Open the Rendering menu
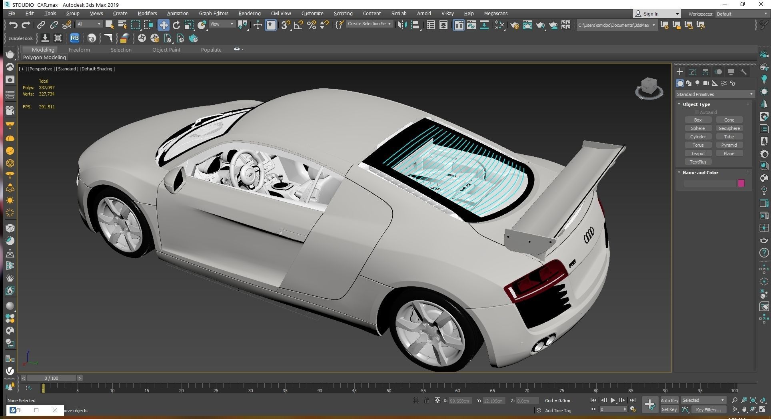This screenshot has height=419, width=771. (x=250, y=13)
